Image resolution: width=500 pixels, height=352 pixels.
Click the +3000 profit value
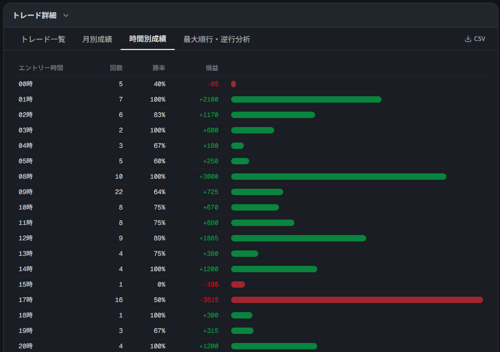click(x=208, y=177)
